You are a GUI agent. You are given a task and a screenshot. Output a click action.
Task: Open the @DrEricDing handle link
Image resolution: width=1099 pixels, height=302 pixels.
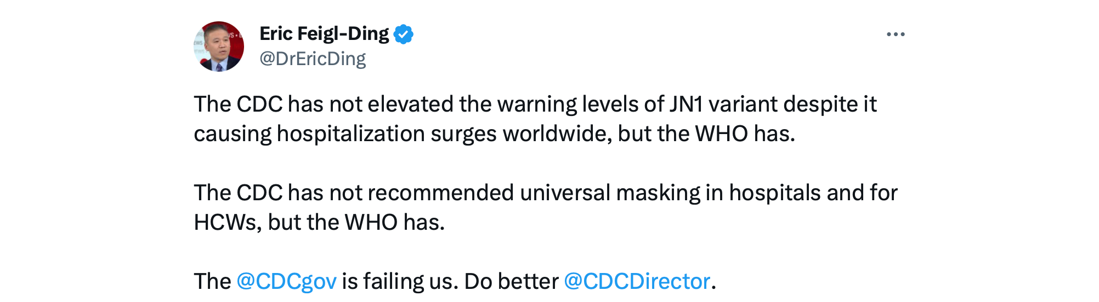(313, 59)
